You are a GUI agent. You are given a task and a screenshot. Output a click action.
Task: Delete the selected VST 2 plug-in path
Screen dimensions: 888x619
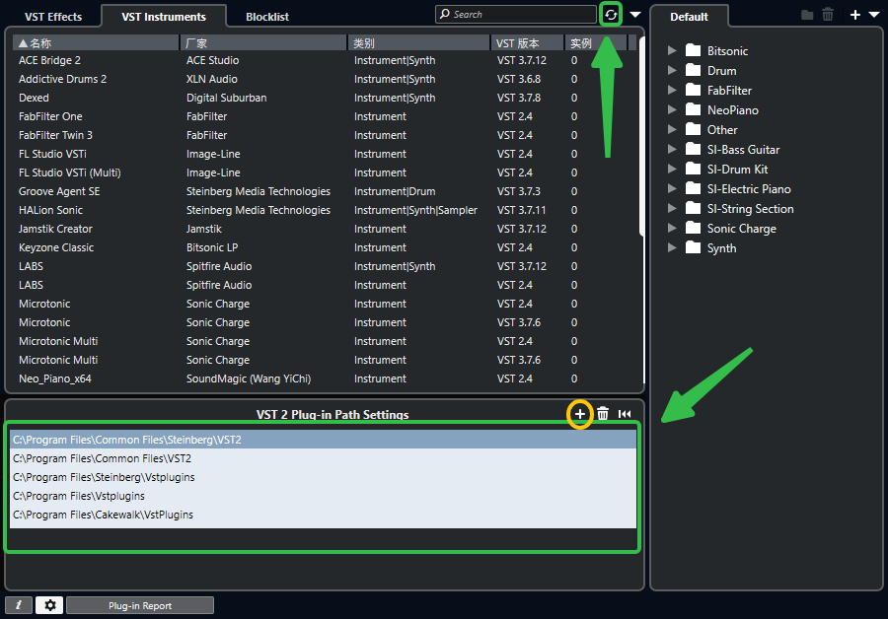coord(603,414)
